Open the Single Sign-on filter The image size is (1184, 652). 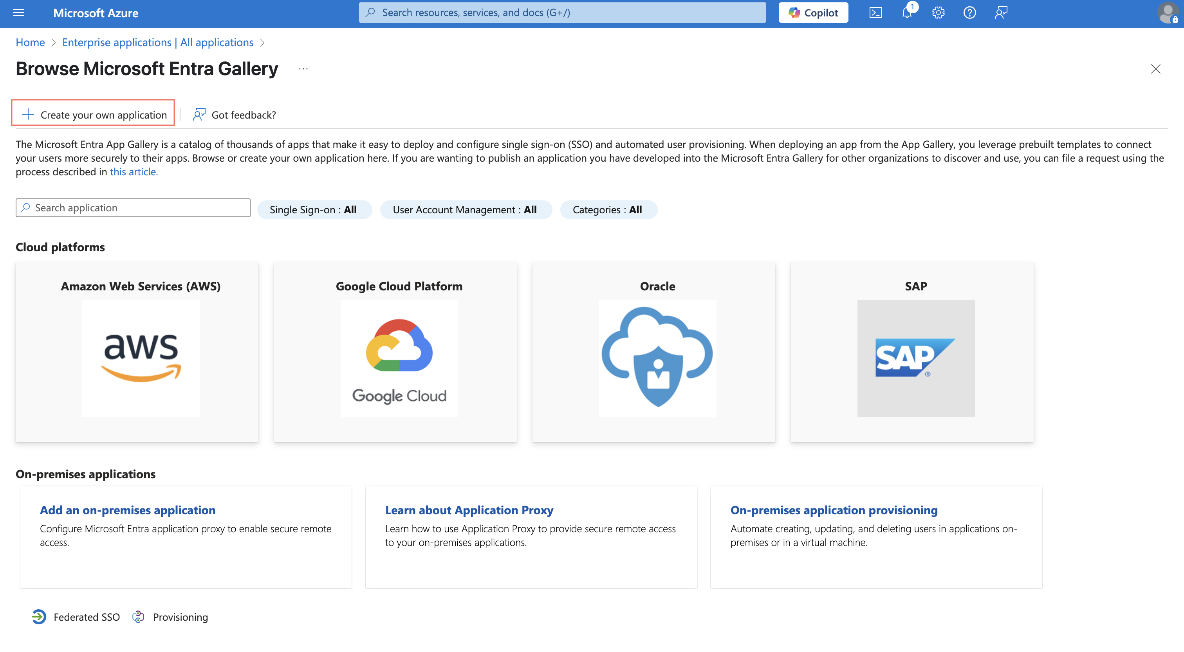click(x=314, y=210)
